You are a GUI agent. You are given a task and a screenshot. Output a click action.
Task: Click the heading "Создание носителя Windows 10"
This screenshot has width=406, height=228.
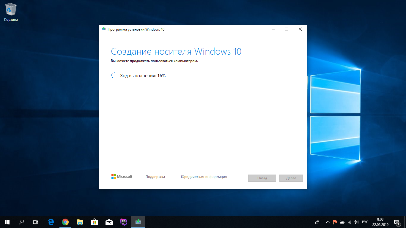(176, 51)
